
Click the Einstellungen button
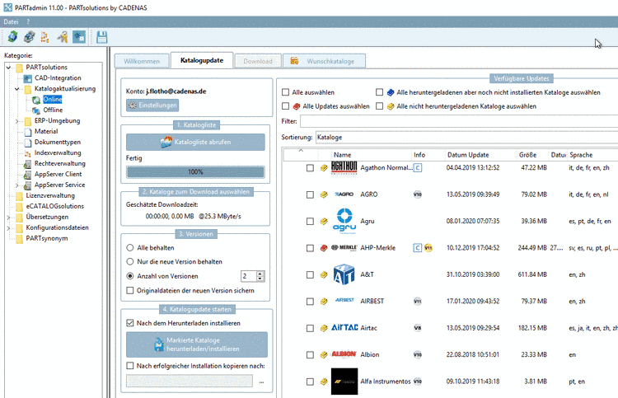[152, 105]
